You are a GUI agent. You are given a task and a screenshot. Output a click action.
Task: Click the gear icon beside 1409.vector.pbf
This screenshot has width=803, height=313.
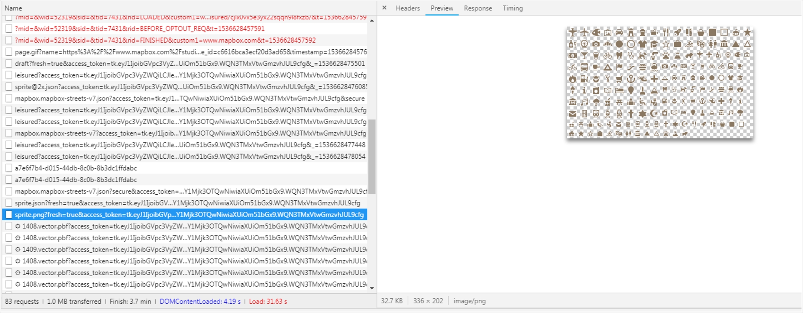pos(17,249)
